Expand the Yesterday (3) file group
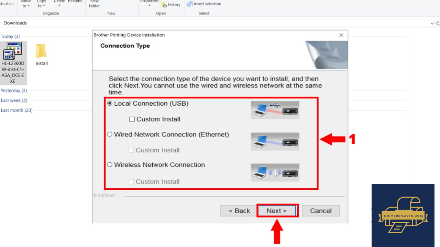The image size is (440, 247). (14, 91)
